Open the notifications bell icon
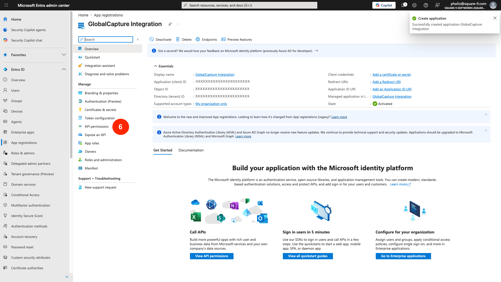The image size is (501, 282). pos(404,5)
